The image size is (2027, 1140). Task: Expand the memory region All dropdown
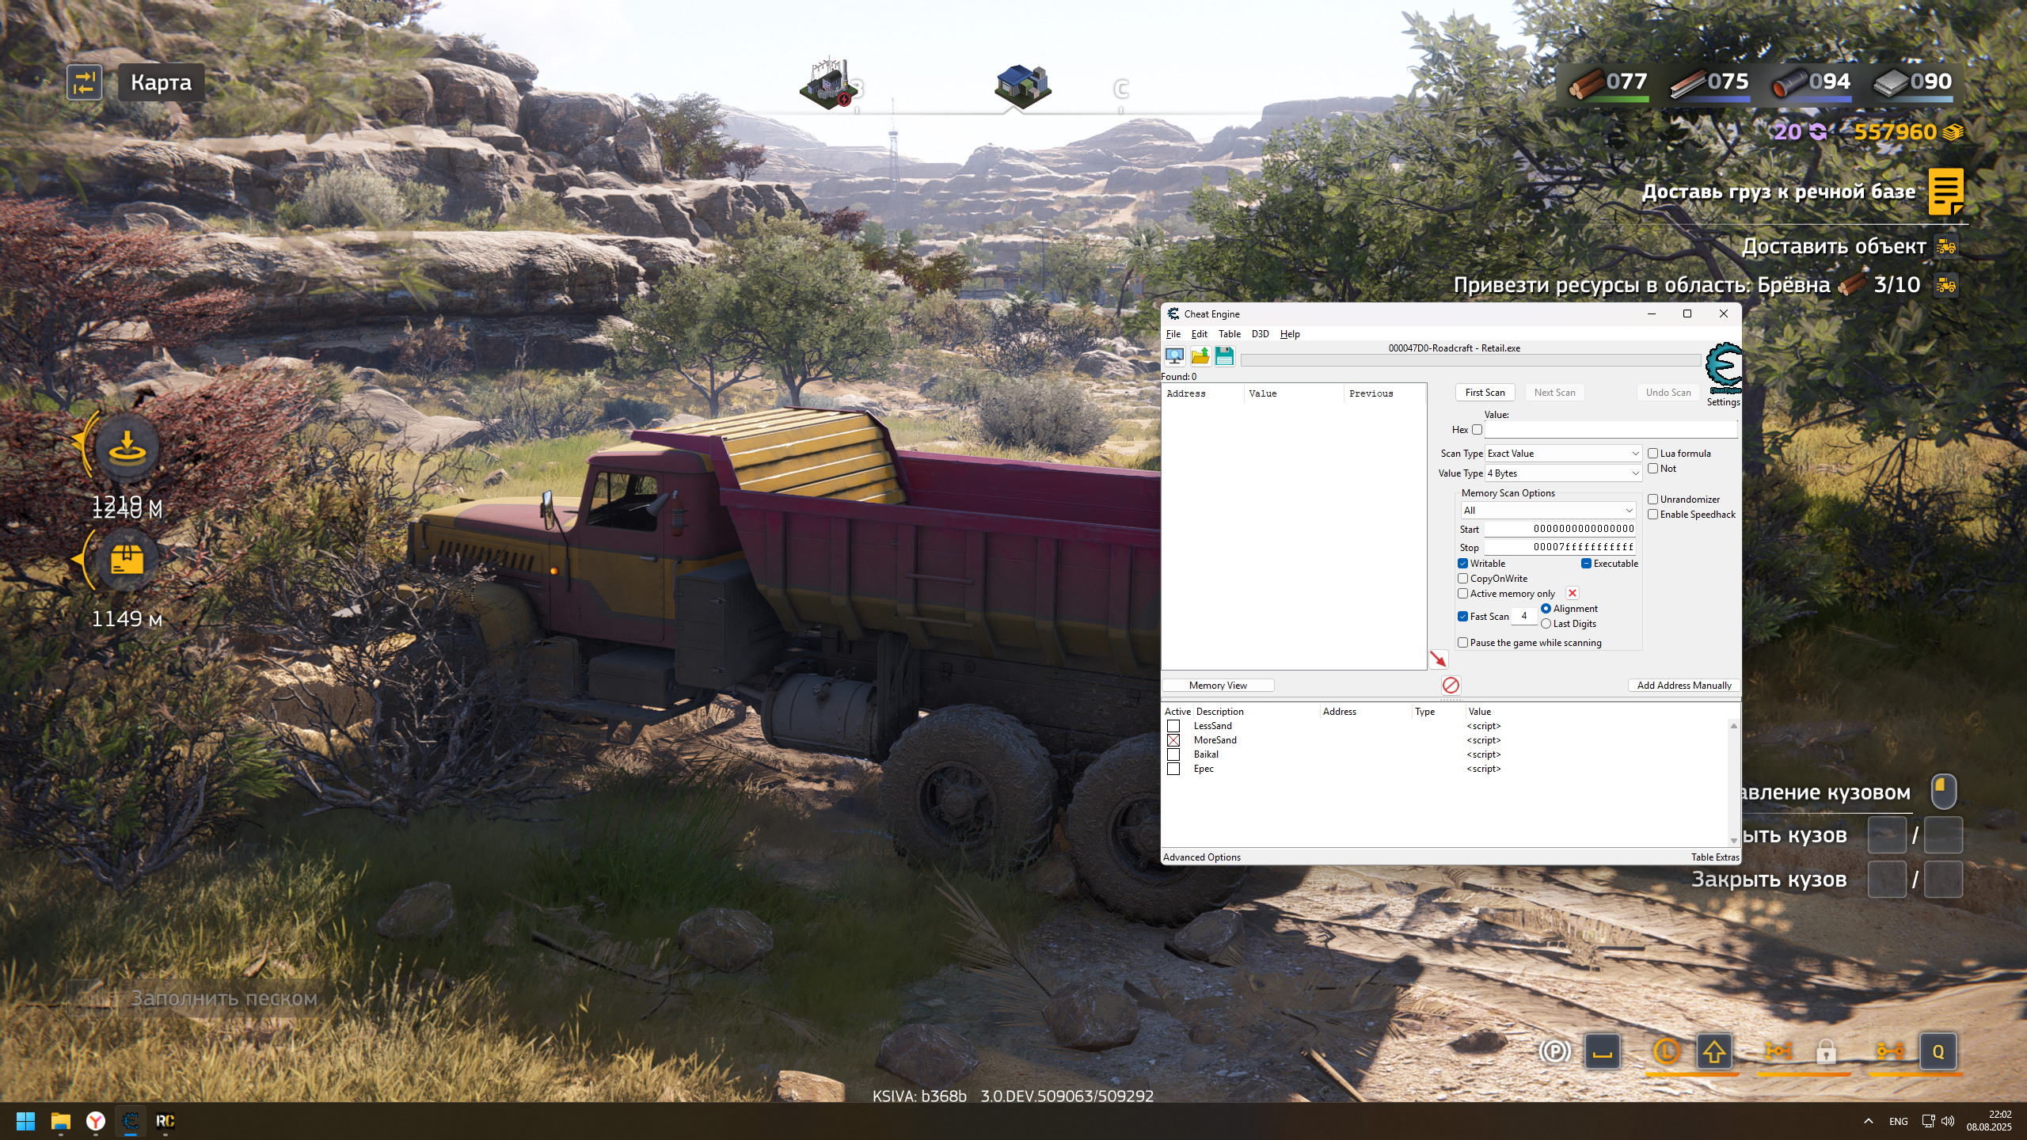point(1548,511)
